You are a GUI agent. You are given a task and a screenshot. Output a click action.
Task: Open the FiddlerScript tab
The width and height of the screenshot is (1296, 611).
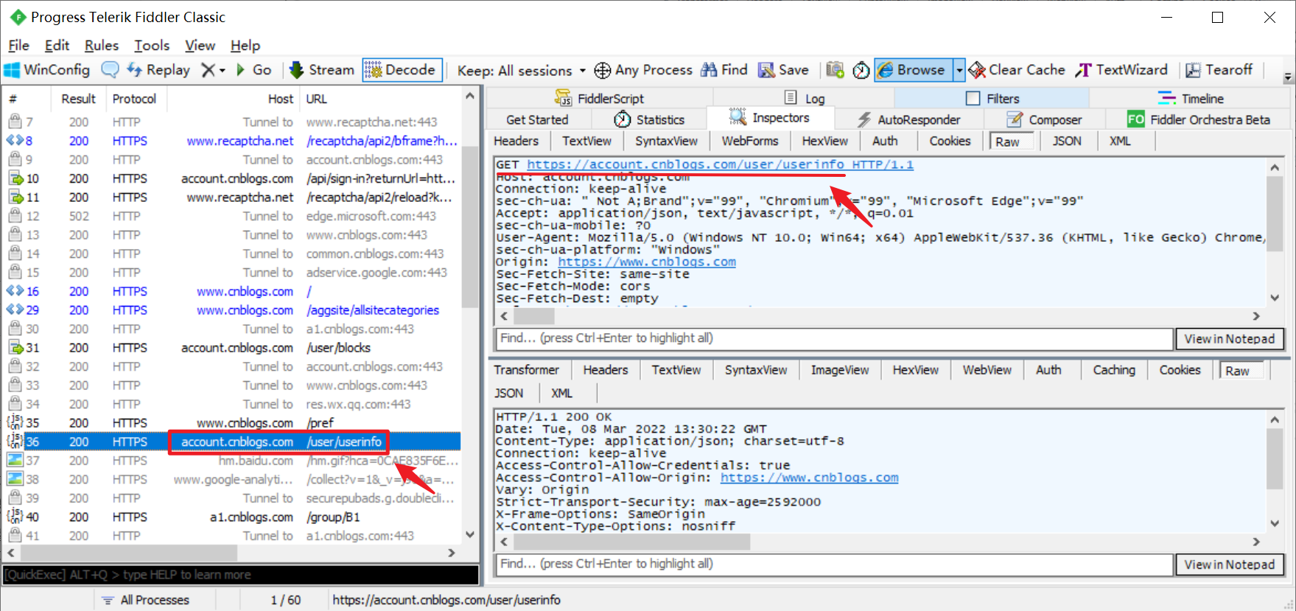click(600, 98)
